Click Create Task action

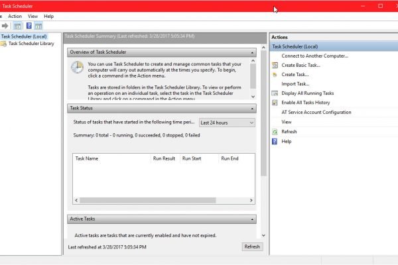click(295, 75)
